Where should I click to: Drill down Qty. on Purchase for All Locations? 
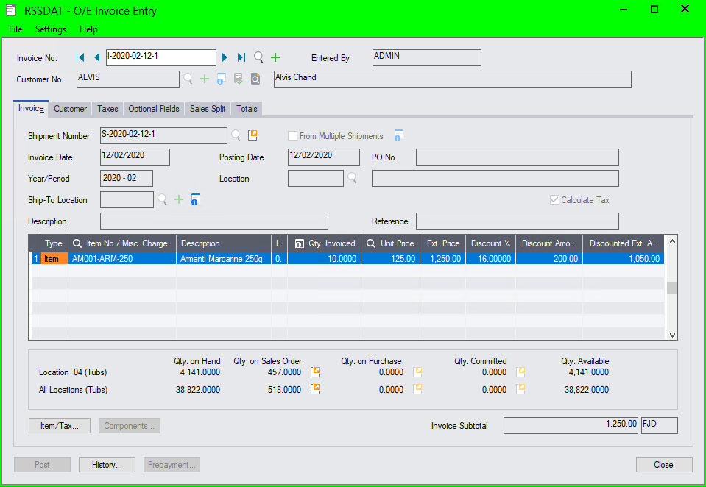coord(418,389)
